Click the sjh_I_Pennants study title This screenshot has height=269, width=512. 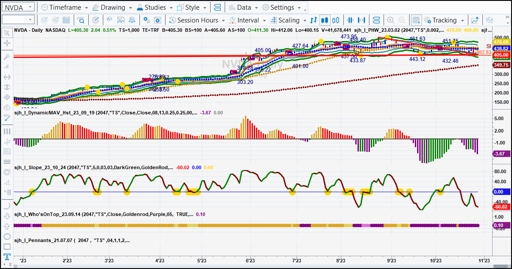pyautogui.click(x=72, y=240)
